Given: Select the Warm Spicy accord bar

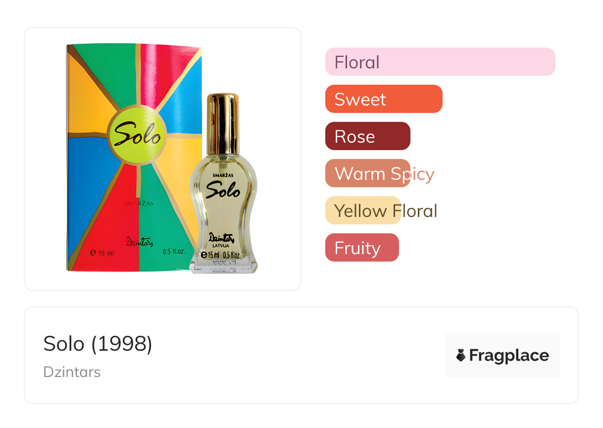Looking at the screenshot, I should 368,173.
